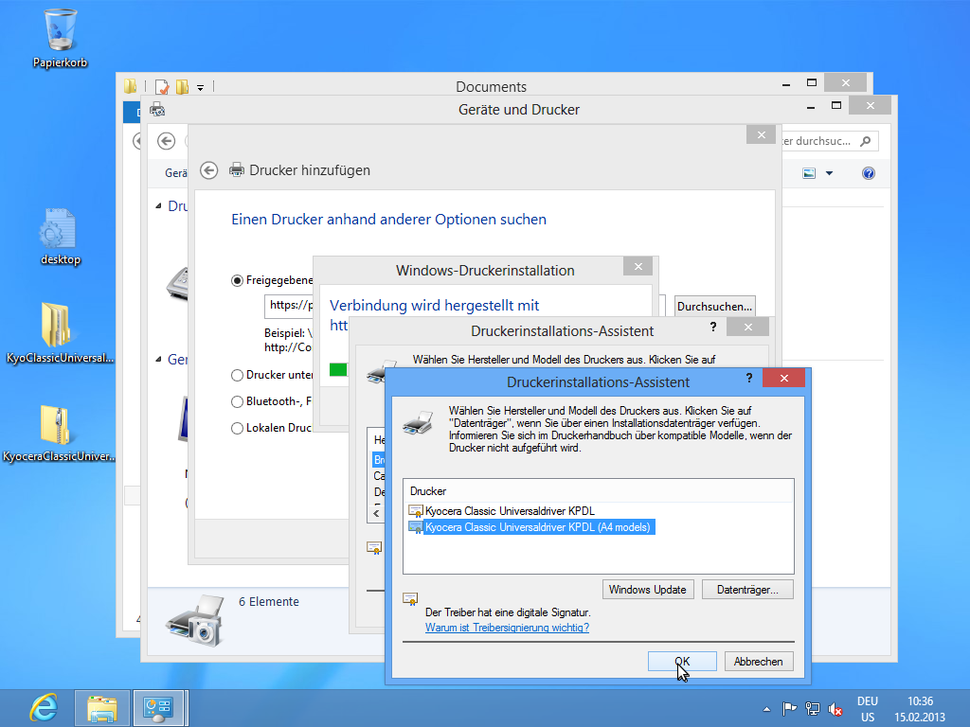Open 'Warum ist Treibersignierung wichtig?' link

click(x=508, y=629)
